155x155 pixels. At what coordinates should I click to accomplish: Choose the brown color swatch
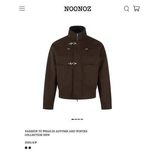(26, 148)
